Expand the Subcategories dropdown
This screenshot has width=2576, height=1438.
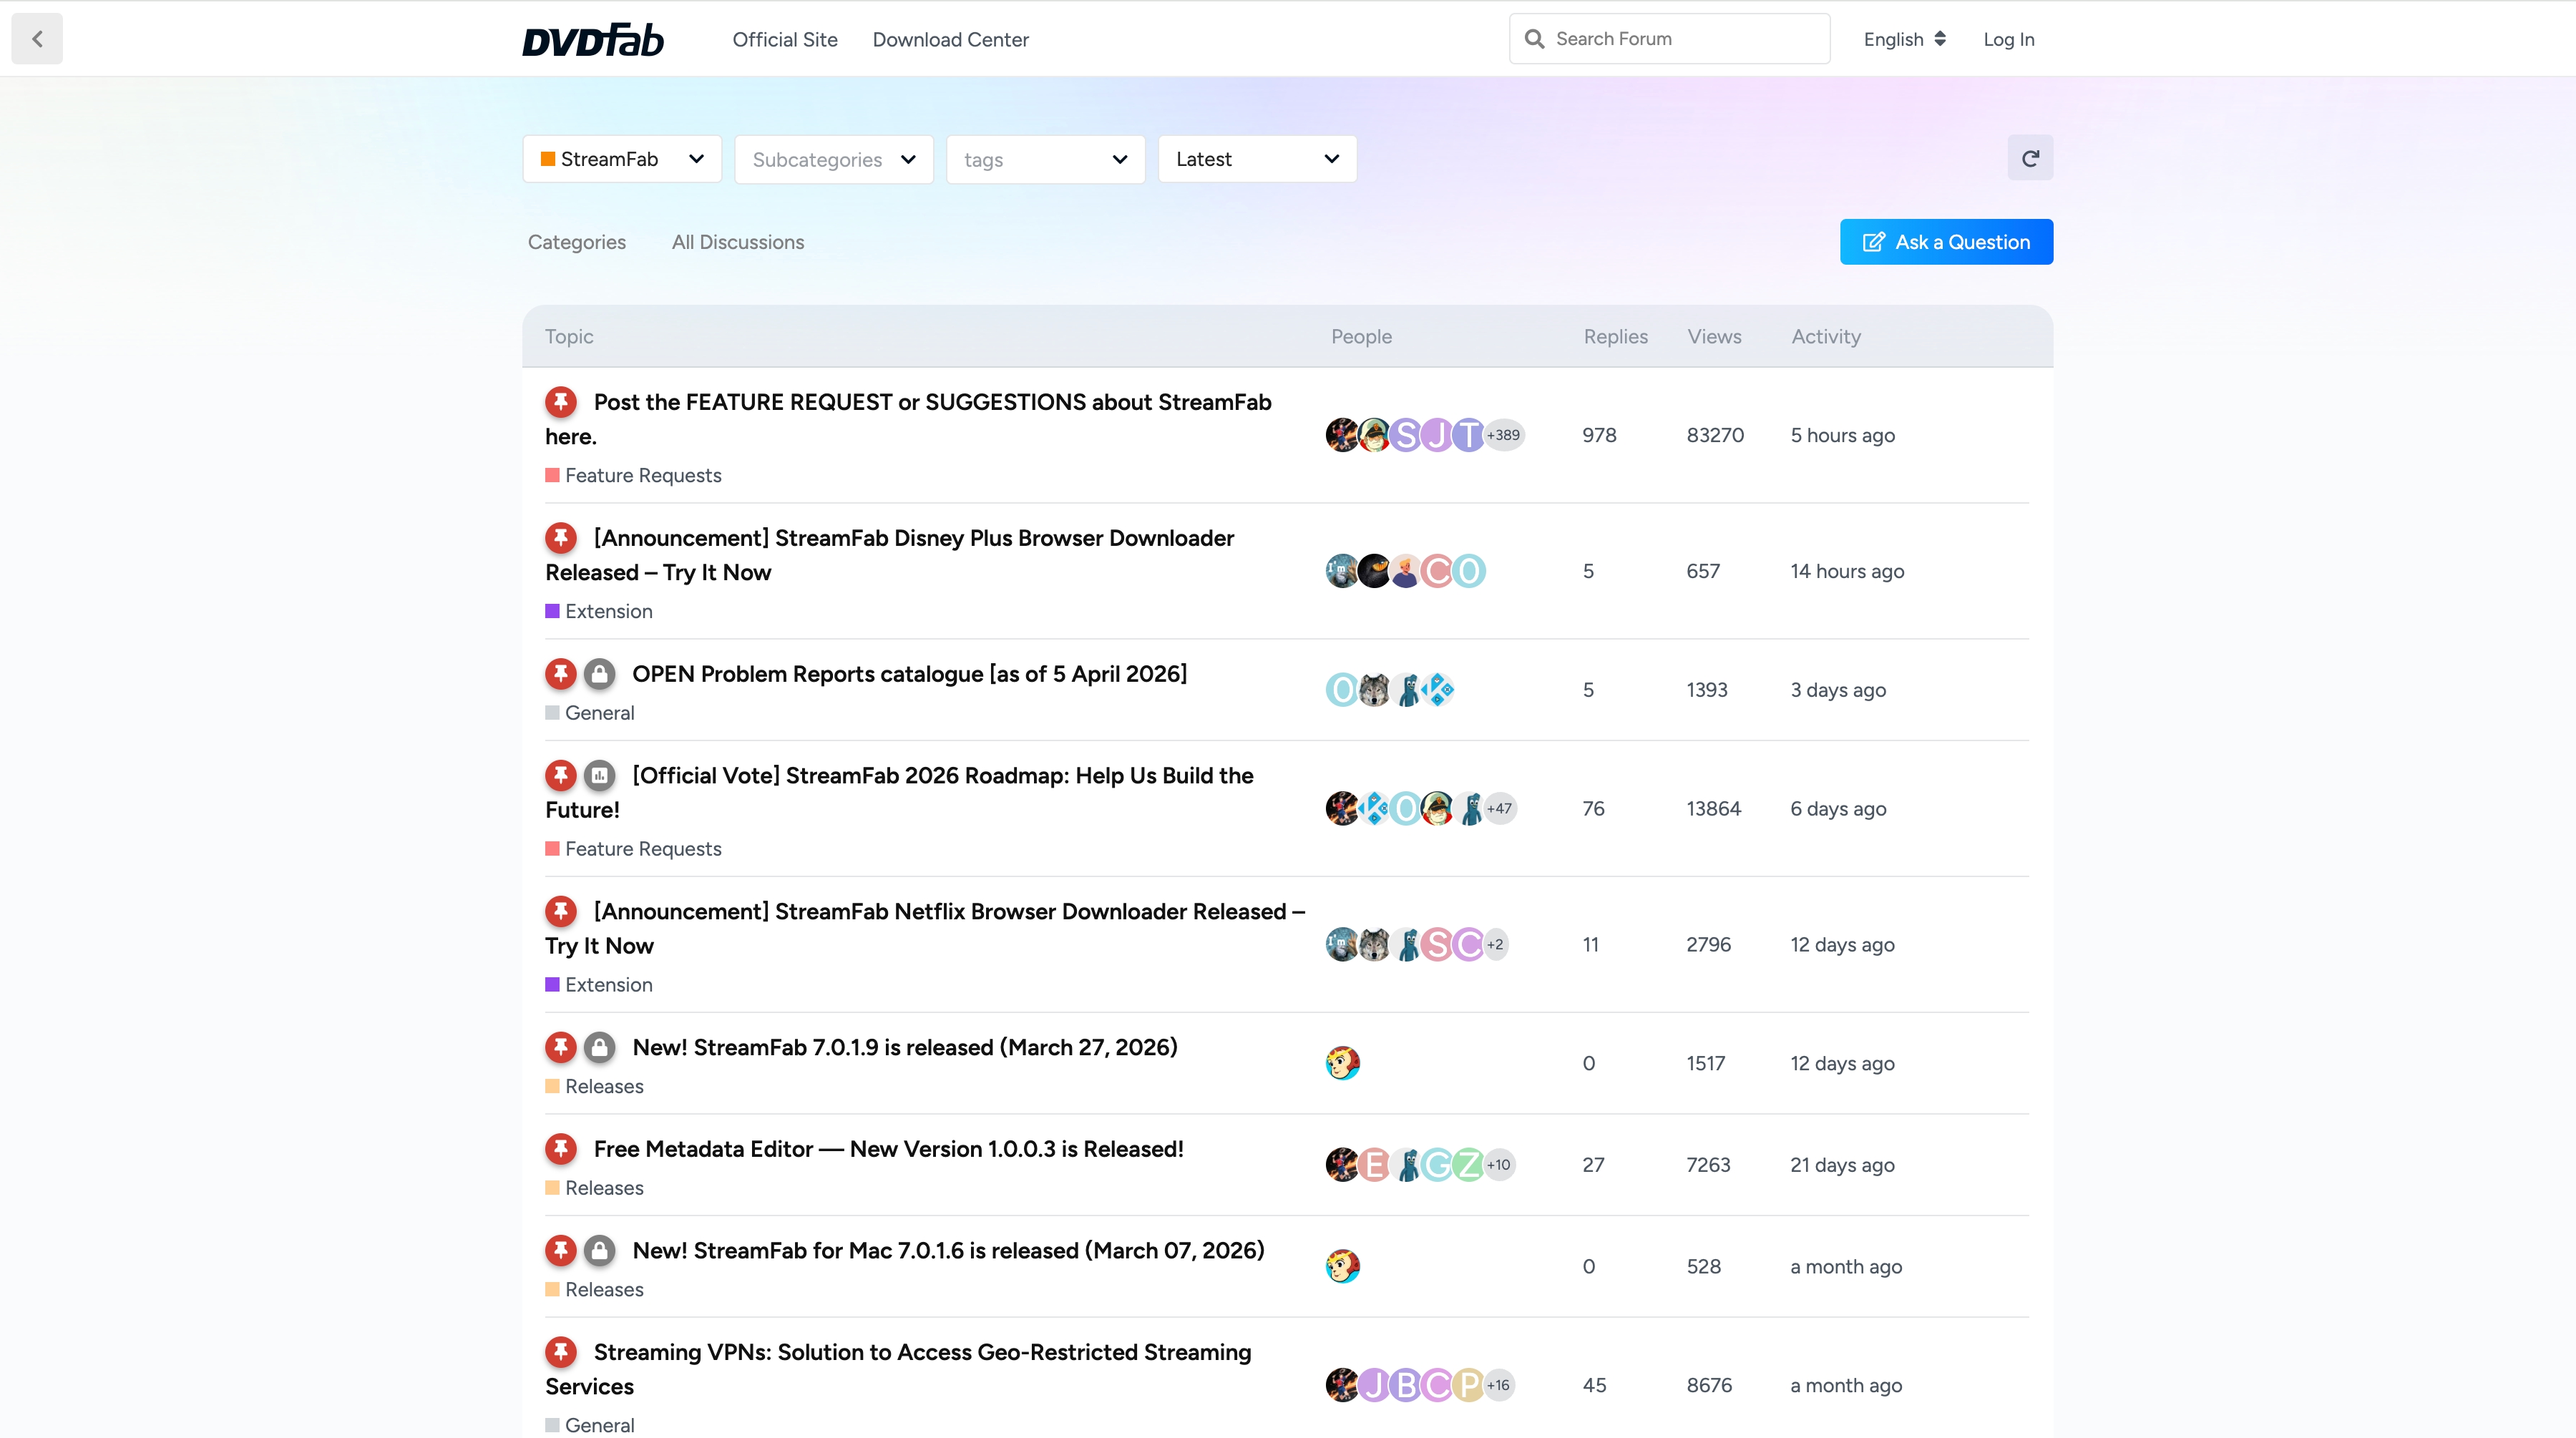pos(834,159)
